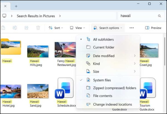Click the Hawaii Hotel.jpg file name

pos(8,103)
